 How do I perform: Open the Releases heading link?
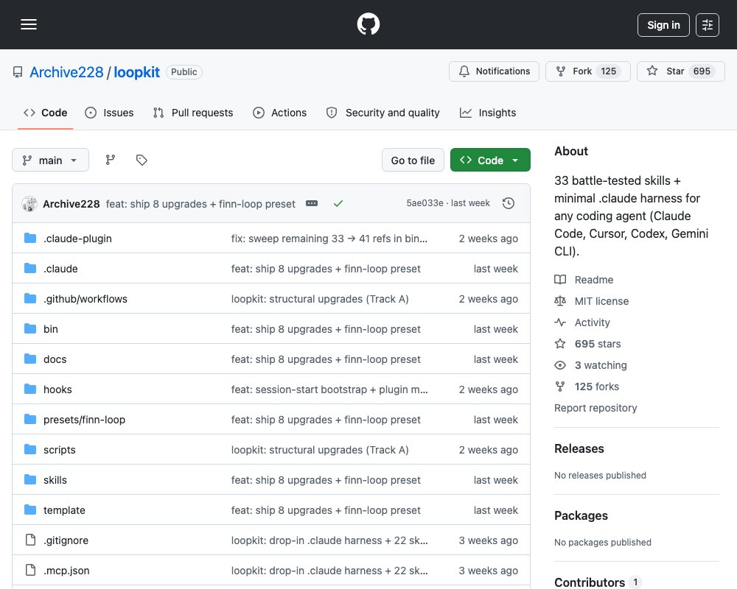579,448
